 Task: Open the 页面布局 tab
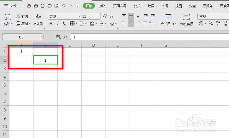point(120,6)
